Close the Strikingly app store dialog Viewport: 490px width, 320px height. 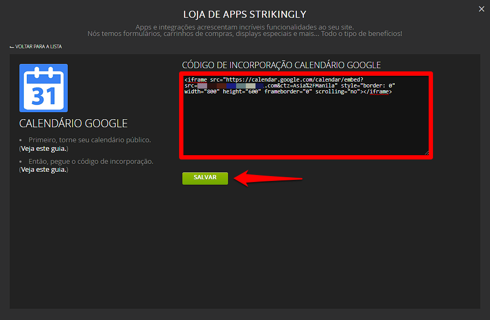point(481,9)
